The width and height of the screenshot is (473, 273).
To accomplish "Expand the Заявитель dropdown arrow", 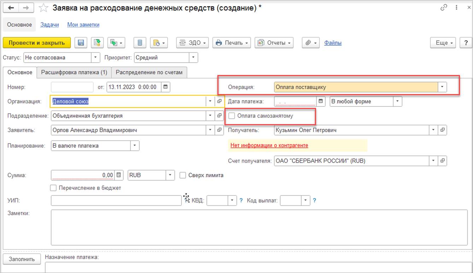I will point(210,130).
